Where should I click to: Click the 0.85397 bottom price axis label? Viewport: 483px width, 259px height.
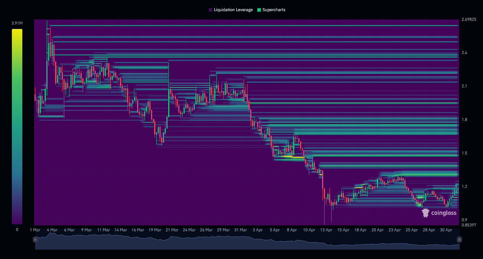tap(469, 225)
